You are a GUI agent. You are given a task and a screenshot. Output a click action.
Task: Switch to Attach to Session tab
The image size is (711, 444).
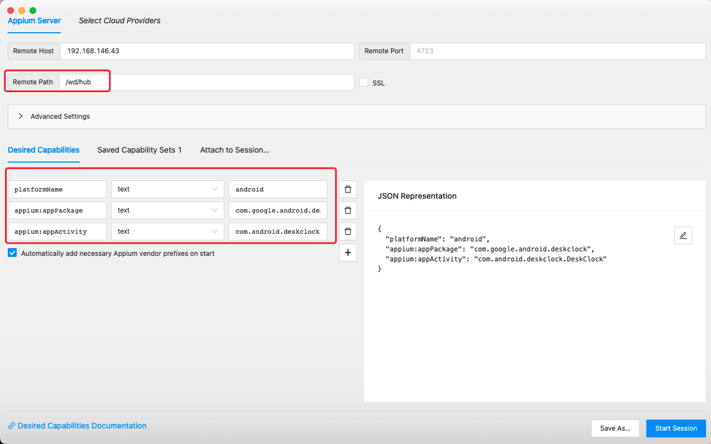(x=234, y=150)
